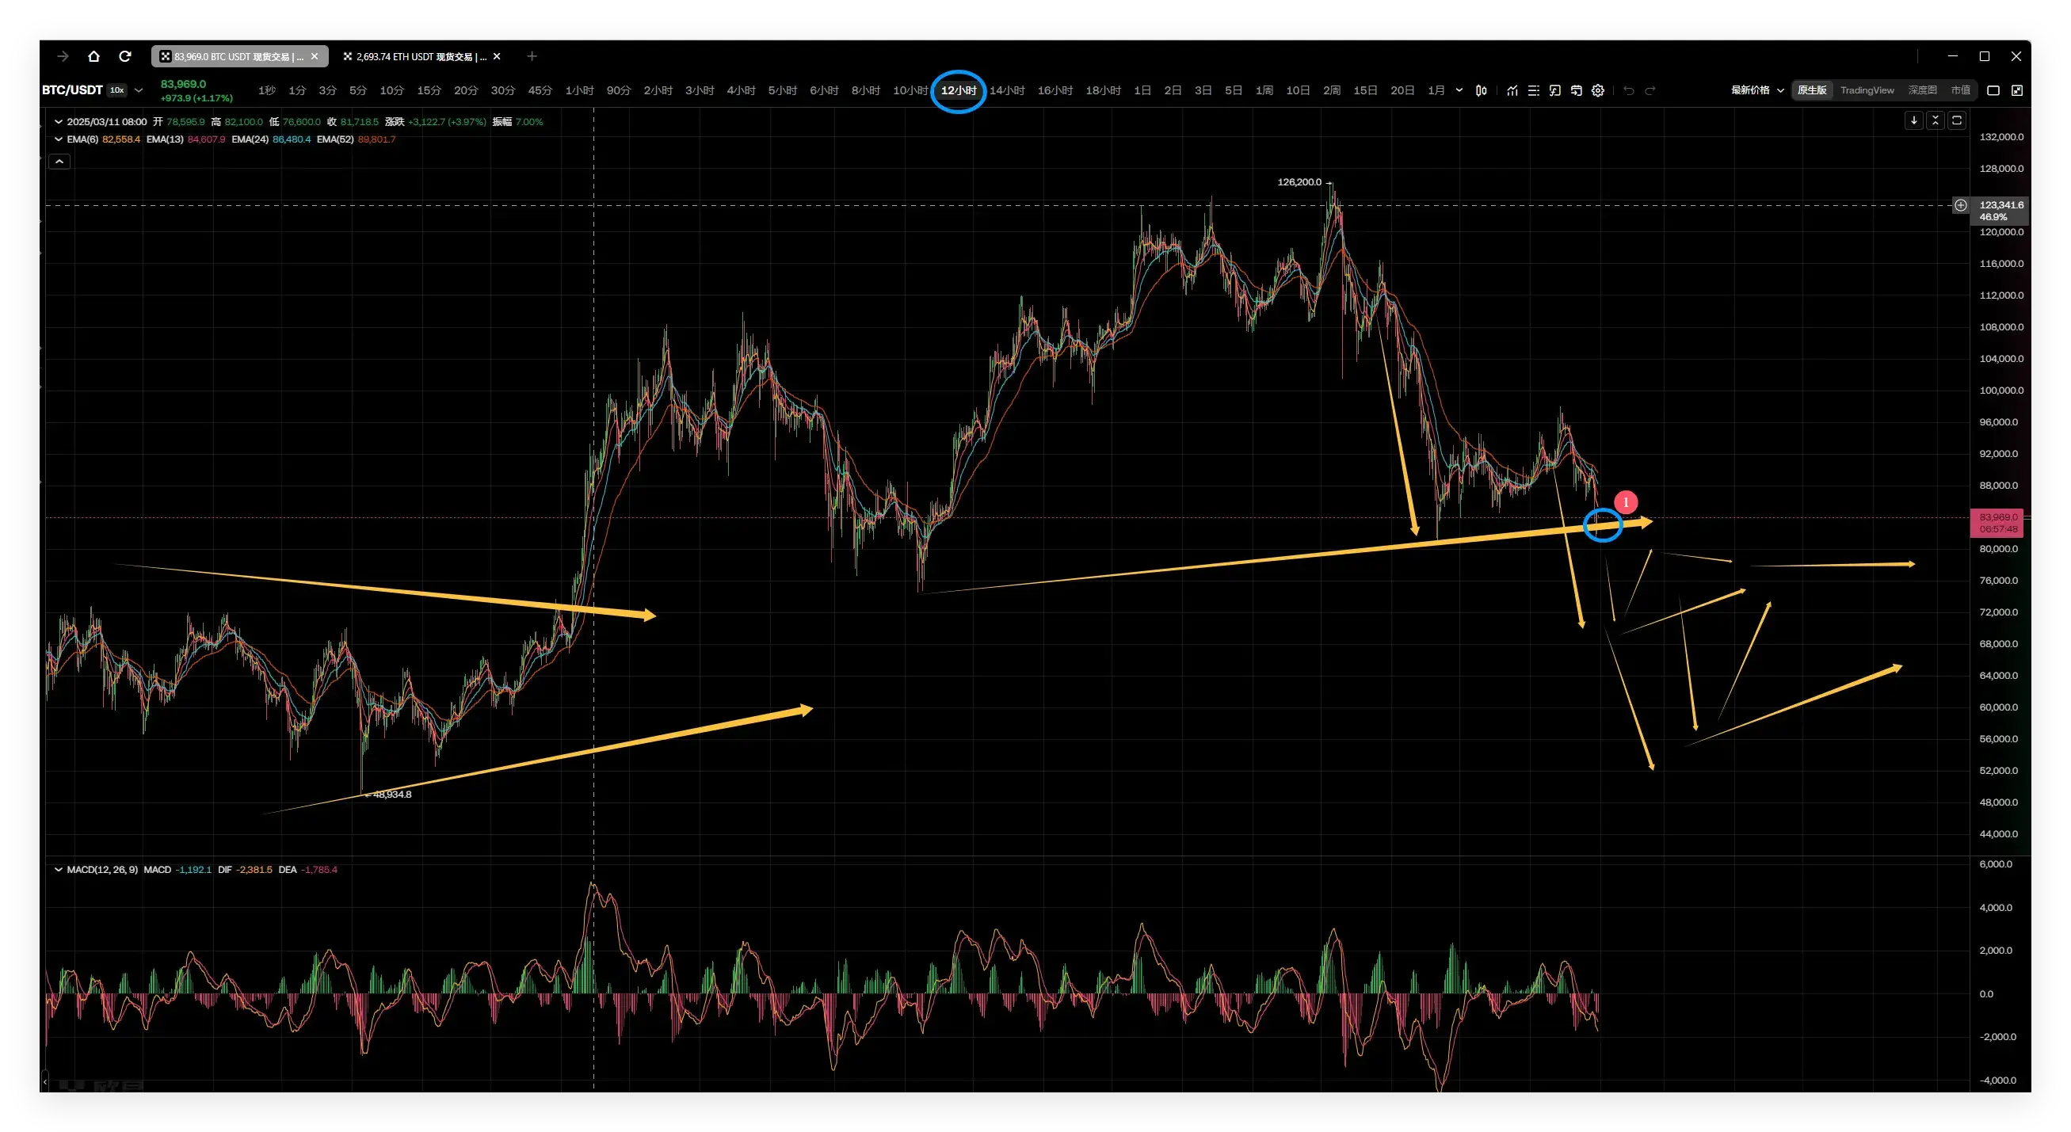Switch chart to TradingView mode
The height and width of the screenshot is (1132, 2071).
(1866, 90)
